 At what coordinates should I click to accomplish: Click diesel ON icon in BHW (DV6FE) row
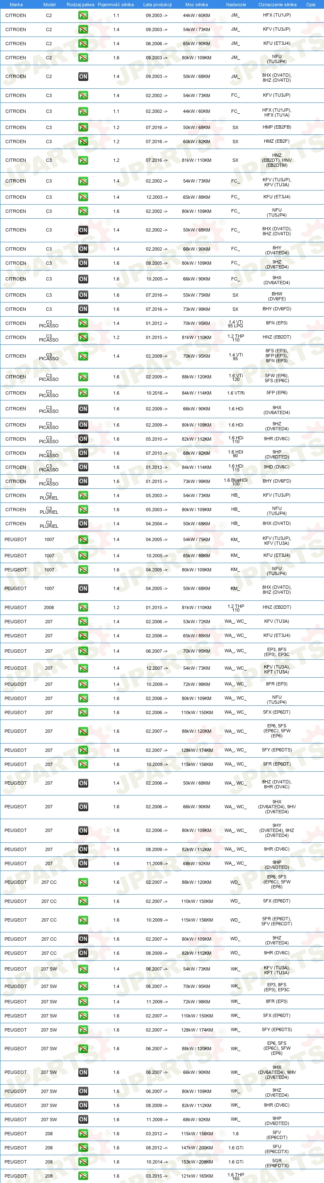(x=83, y=295)
